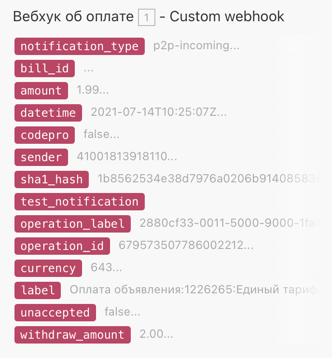Choose the unaccepted variable tag
The image size is (332, 358).
pyautogui.click(x=55, y=312)
